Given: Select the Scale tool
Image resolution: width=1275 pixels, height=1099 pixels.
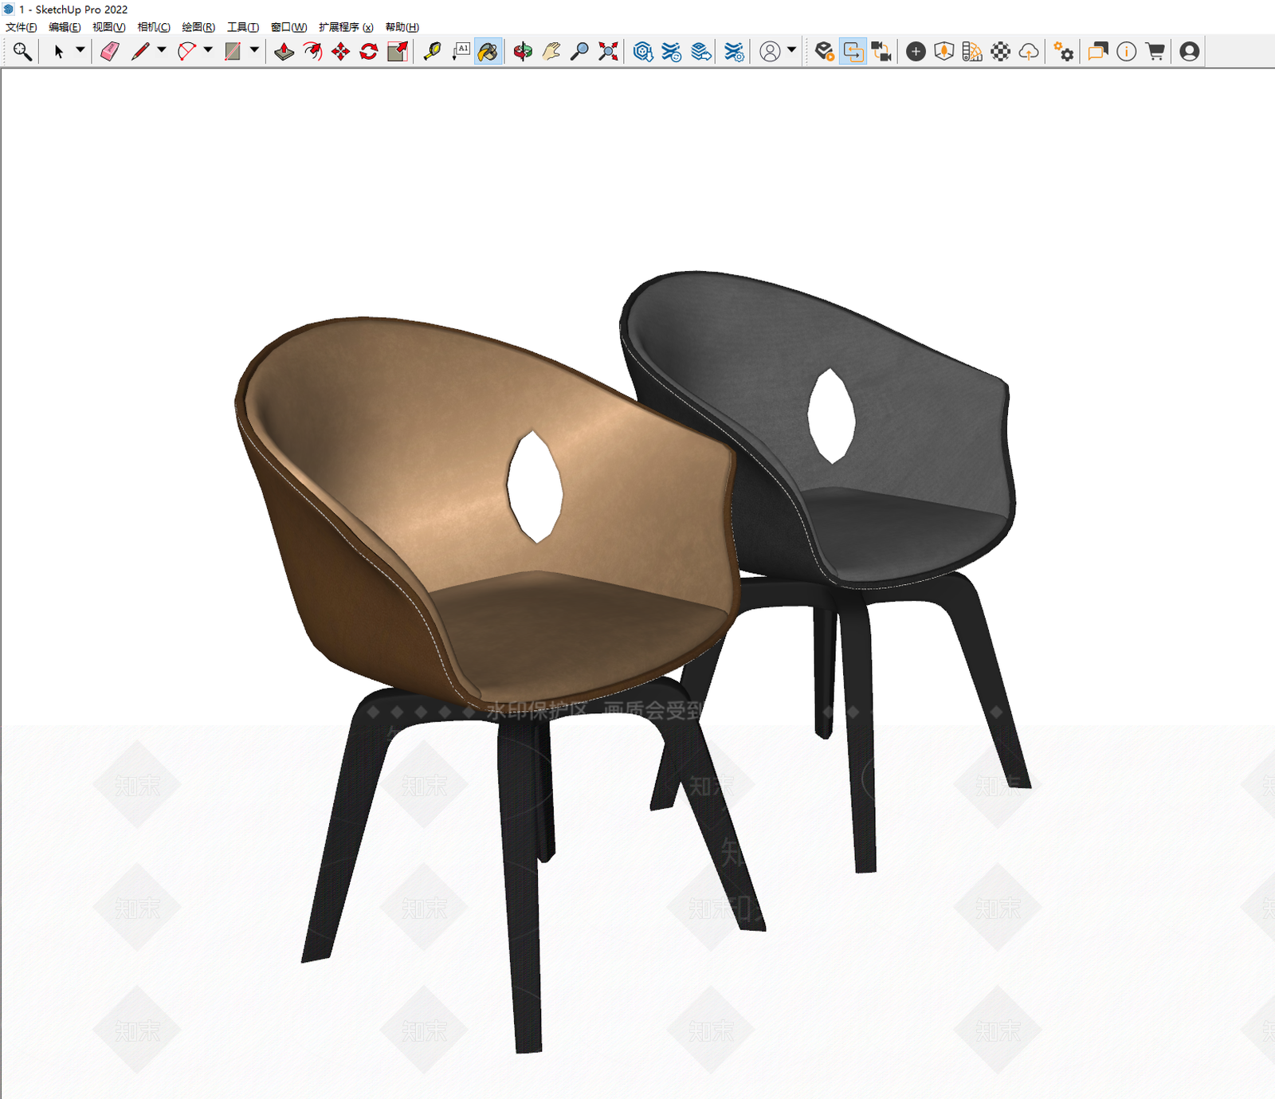Looking at the screenshot, I should tap(398, 52).
